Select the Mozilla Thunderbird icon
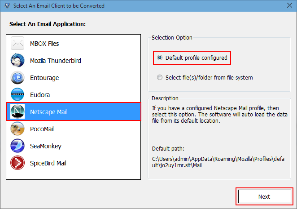 coord(17,60)
